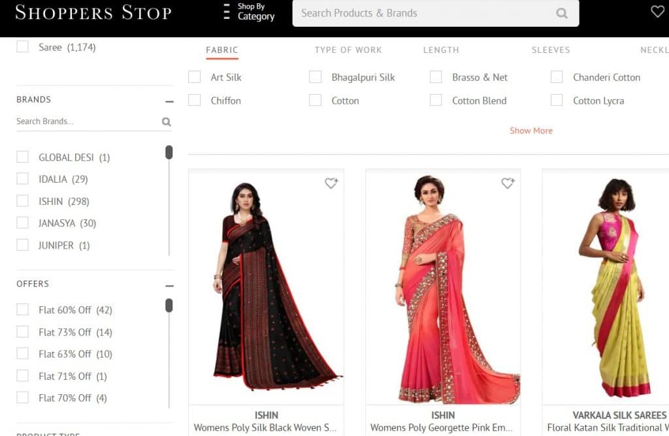Click the brand search magnifier icon
This screenshot has width=669, height=436.
(x=167, y=122)
